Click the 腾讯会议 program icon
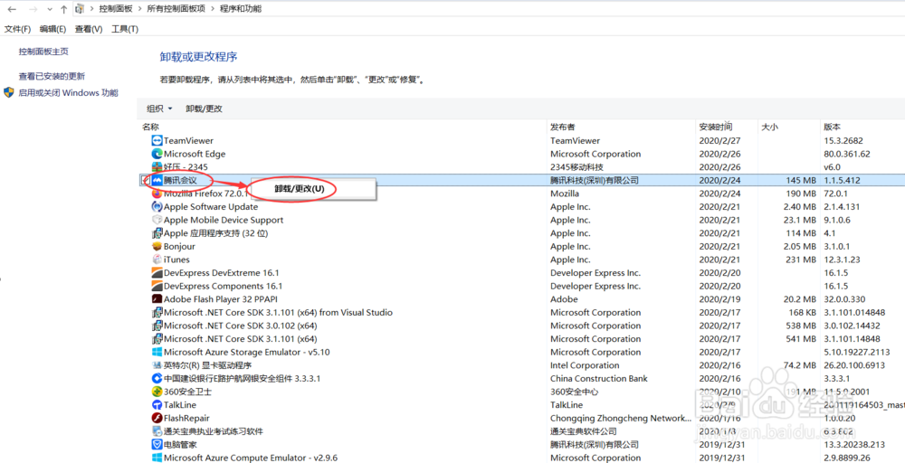905x463 pixels. pyautogui.click(x=157, y=181)
